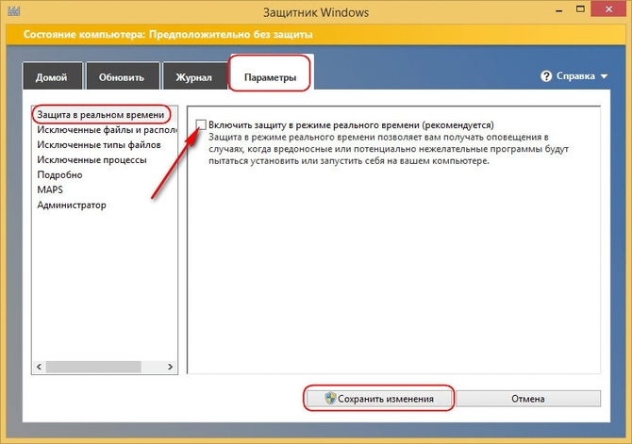Image resolution: width=632 pixels, height=444 pixels.
Task: Click the right scroll arrow of settings list
Action: [170, 367]
